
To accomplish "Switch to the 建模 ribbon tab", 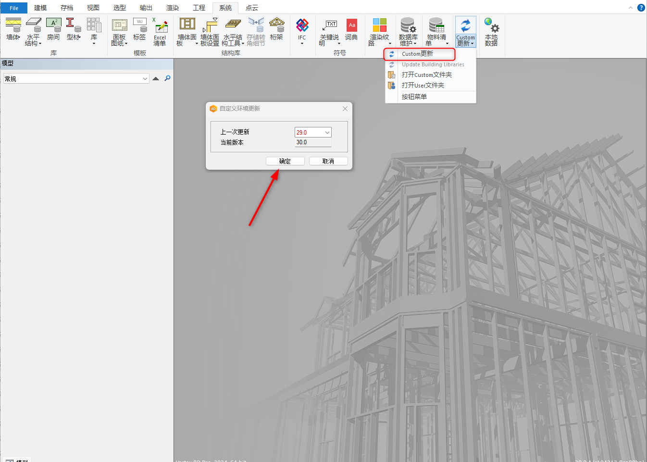I will click(x=40, y=8).
